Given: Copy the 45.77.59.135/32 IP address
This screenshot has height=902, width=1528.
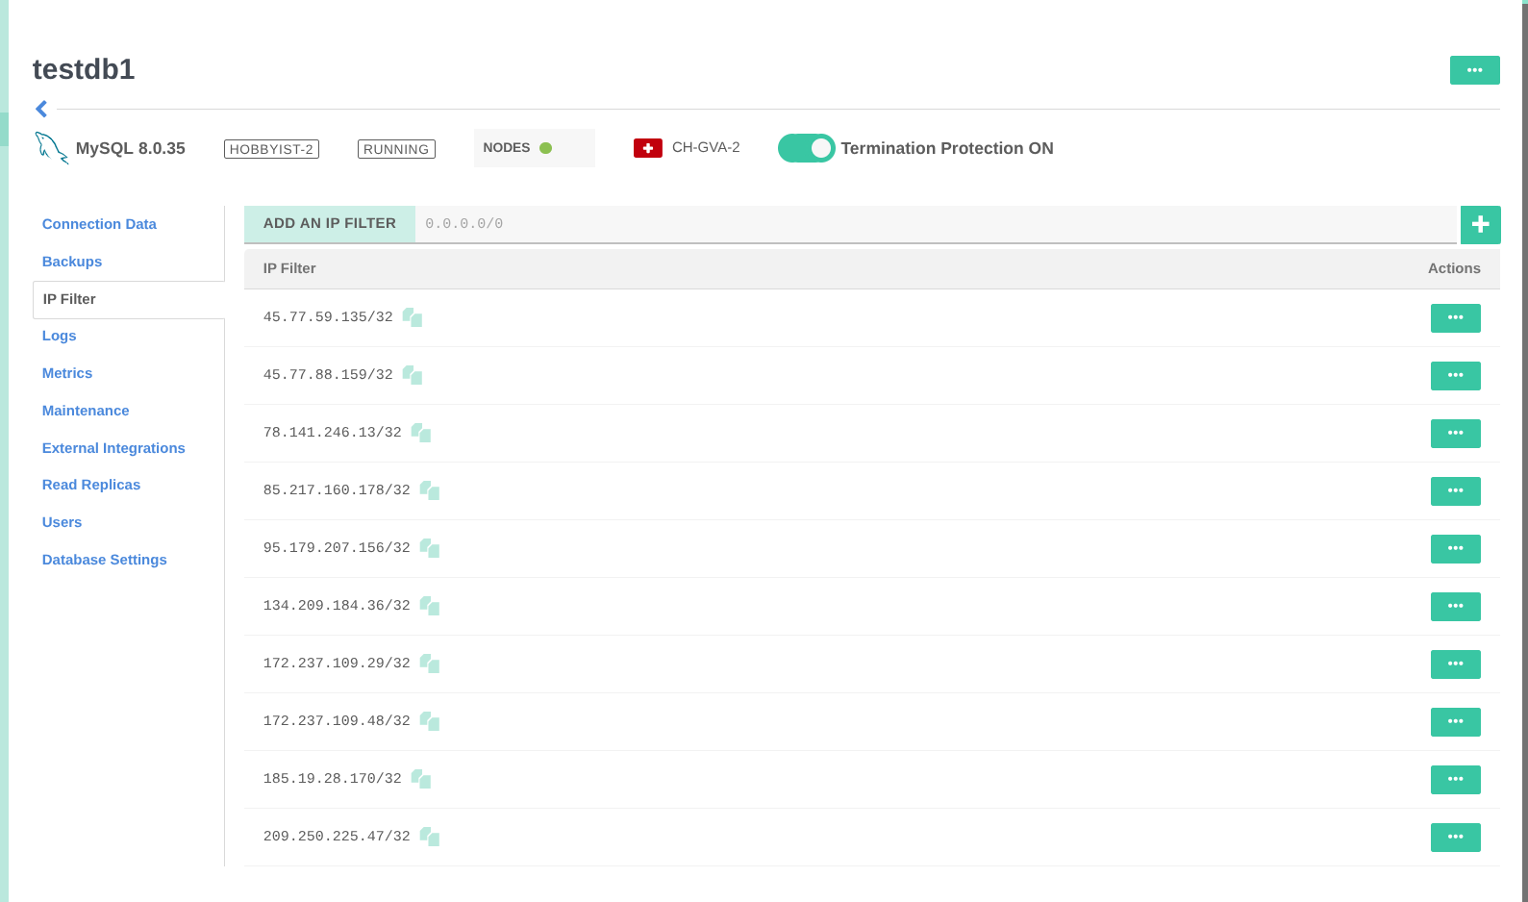Looking at the screenshot, I should tap(413, 317).
